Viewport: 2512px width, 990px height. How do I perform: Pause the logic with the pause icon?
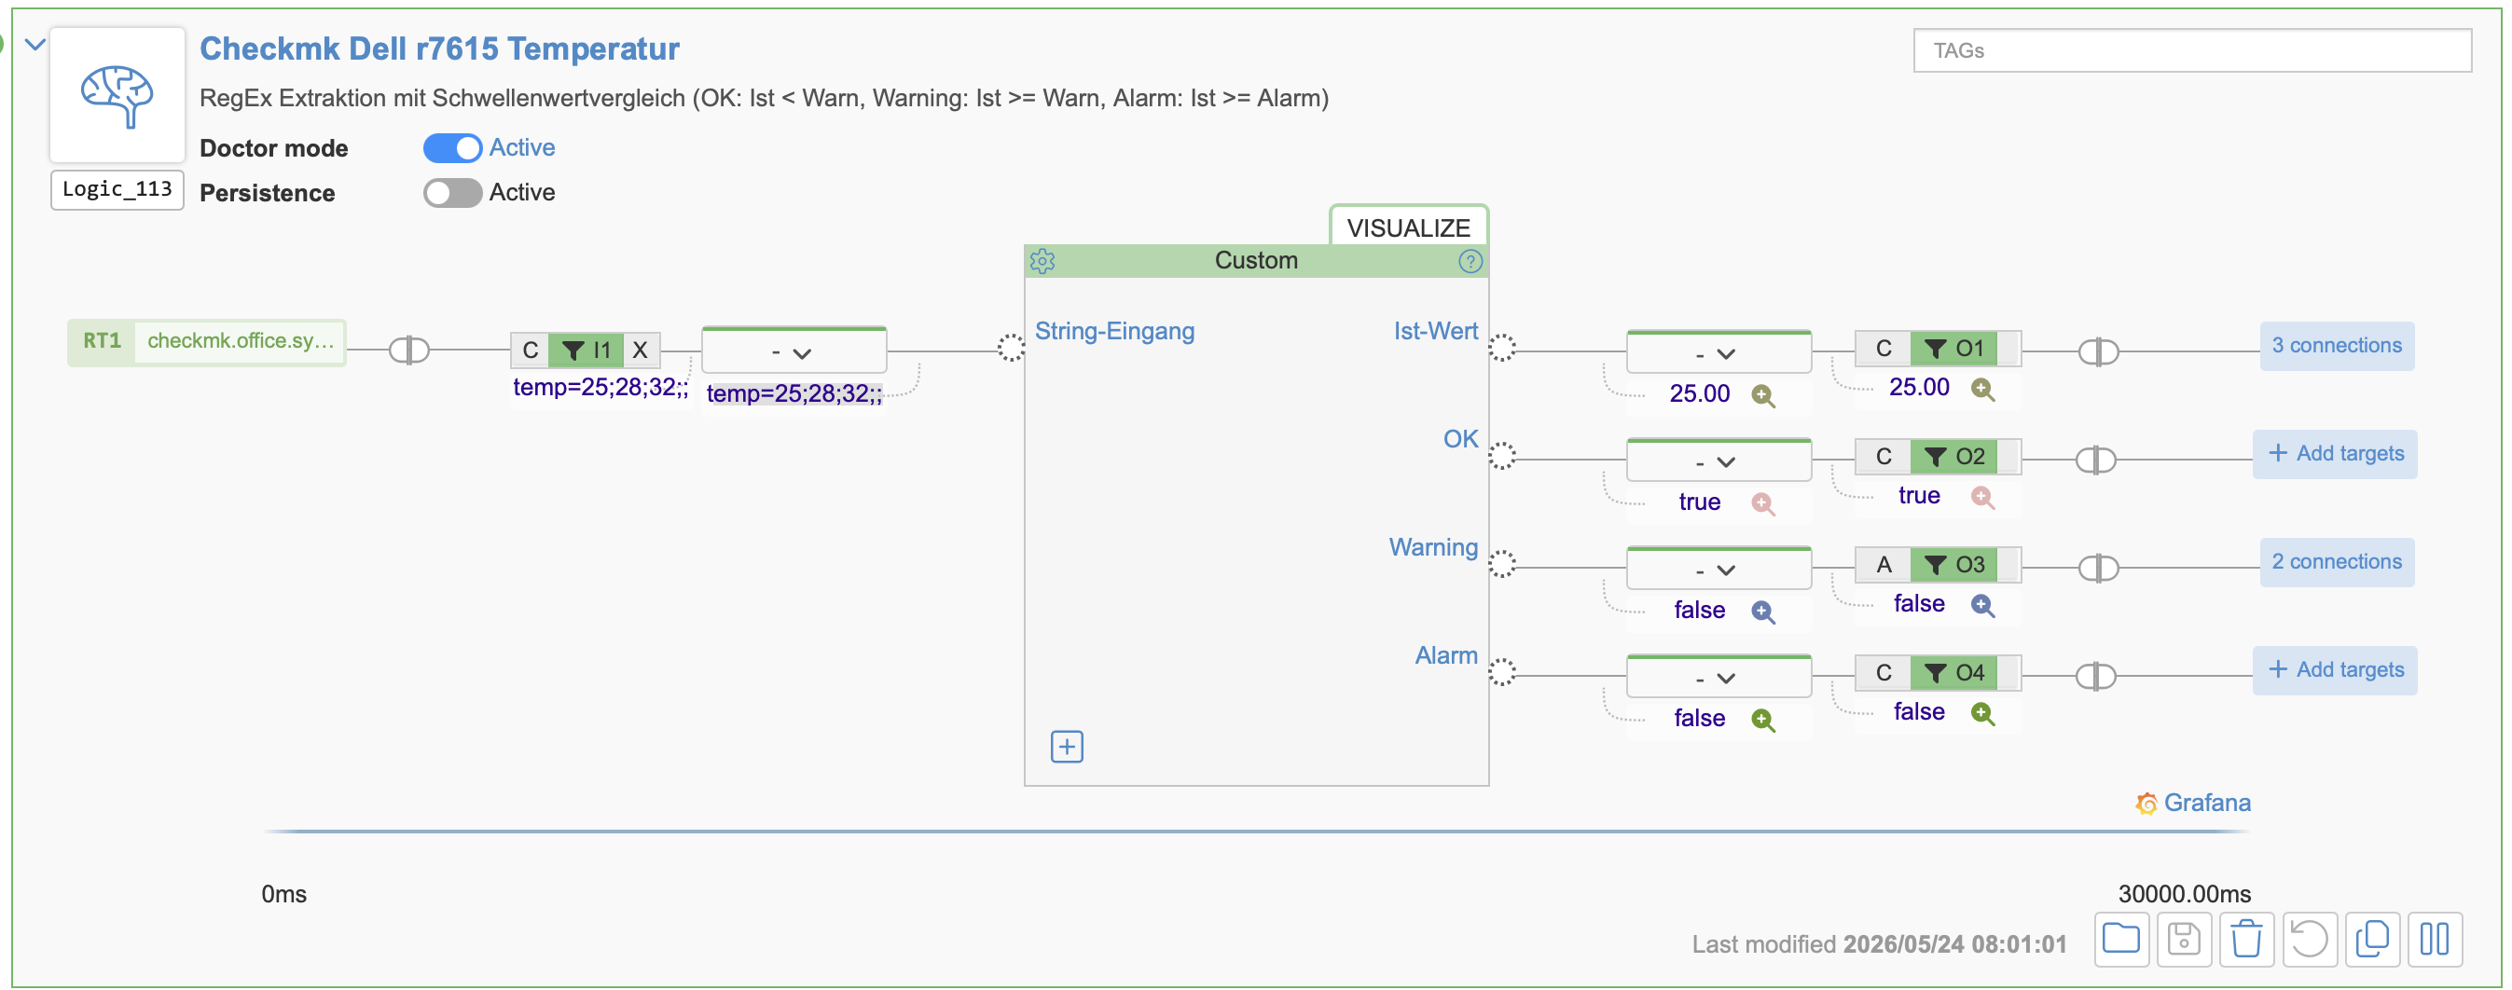click(2434, 939)
